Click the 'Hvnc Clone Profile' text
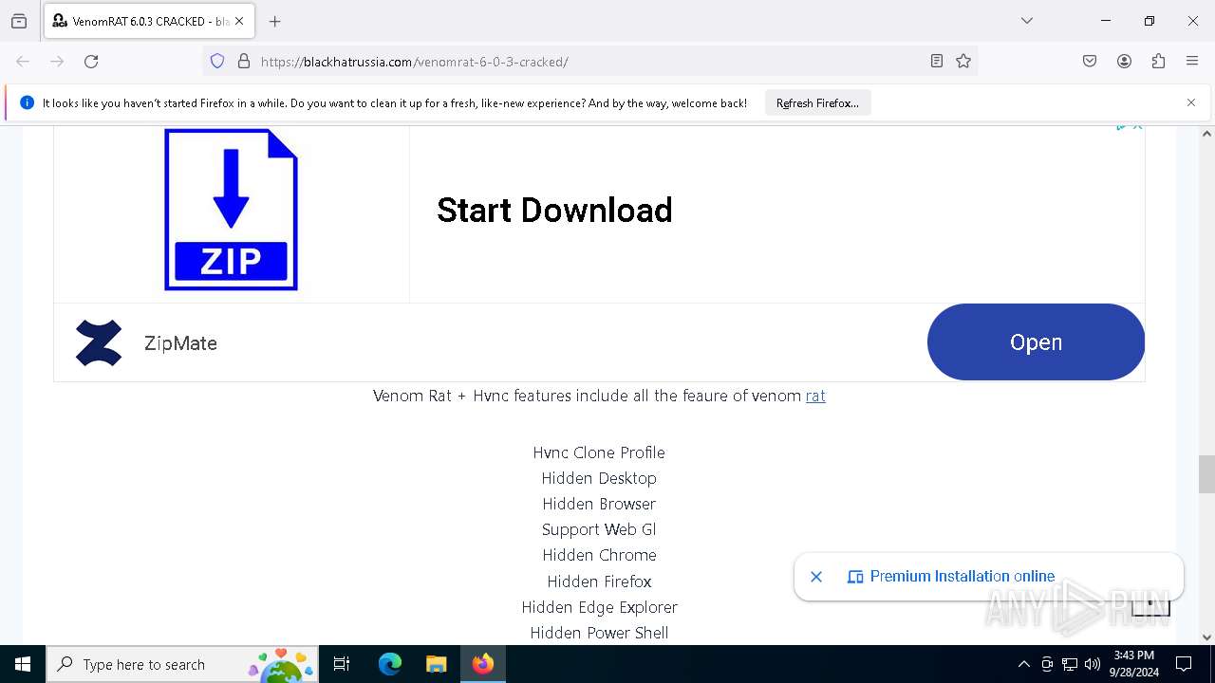Viewport: 1215px width, 683px height. point(599,452)
